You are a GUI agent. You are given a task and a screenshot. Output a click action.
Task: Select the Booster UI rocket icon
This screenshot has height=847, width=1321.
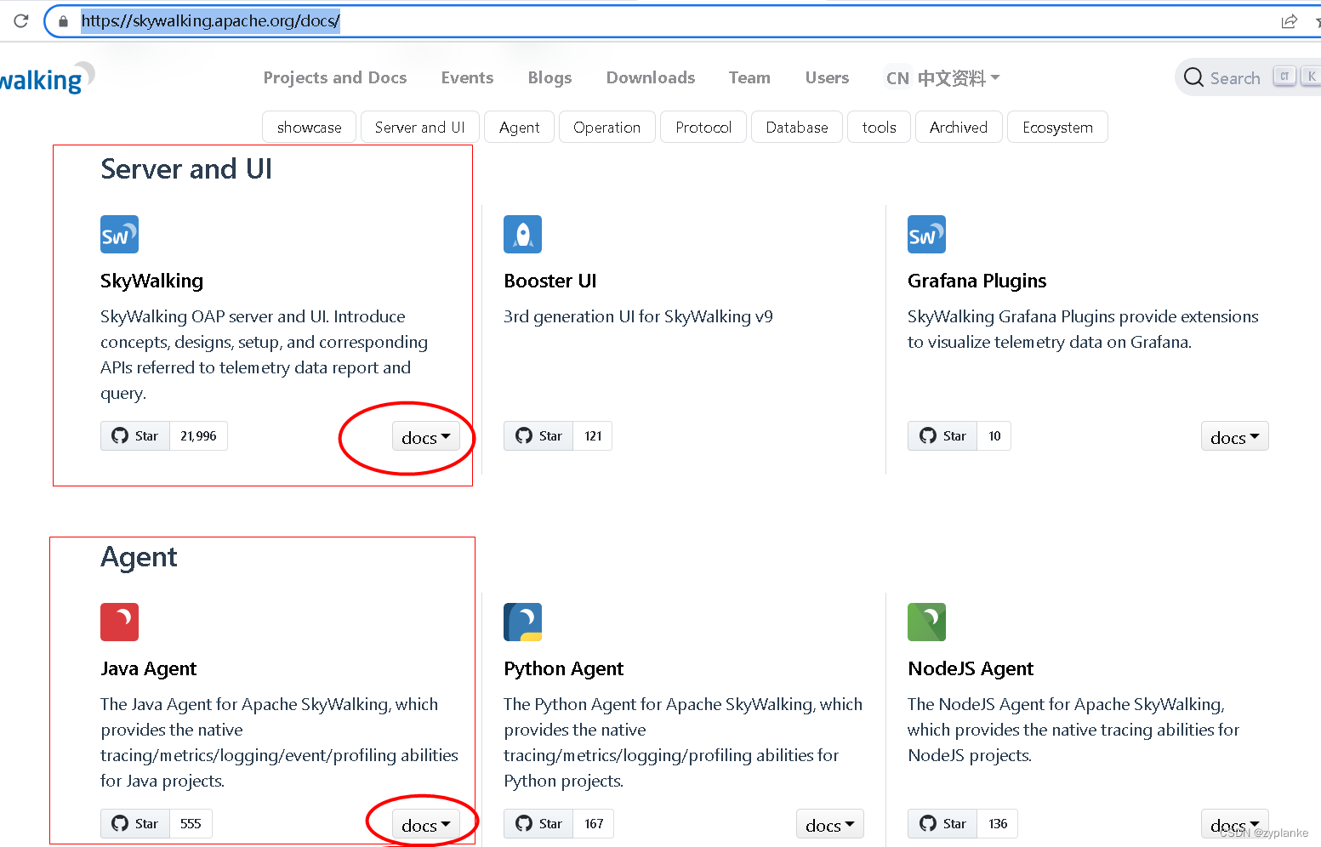click(x=522, y=234)
